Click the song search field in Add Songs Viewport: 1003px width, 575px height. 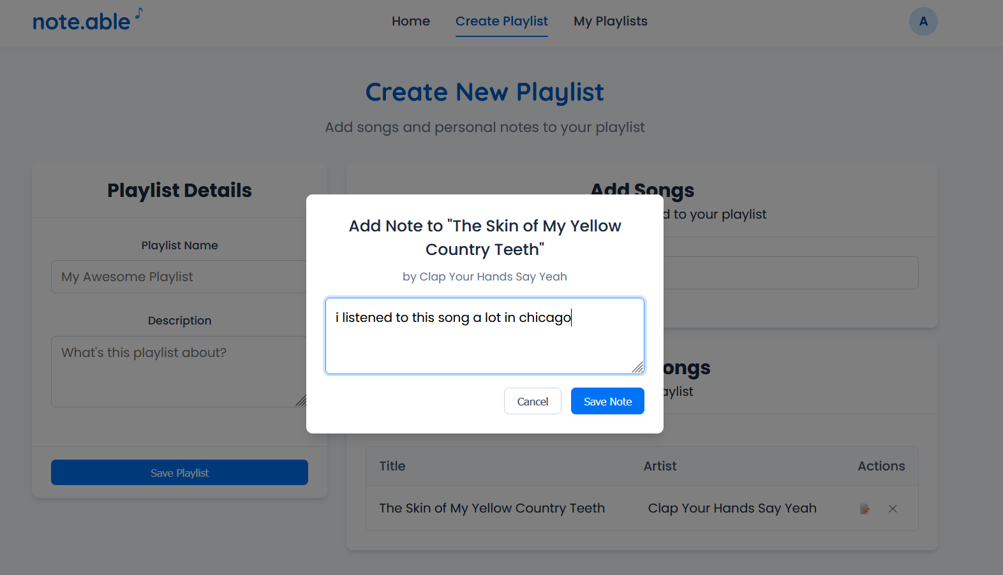pyautogui.click(x=791, y=273)
